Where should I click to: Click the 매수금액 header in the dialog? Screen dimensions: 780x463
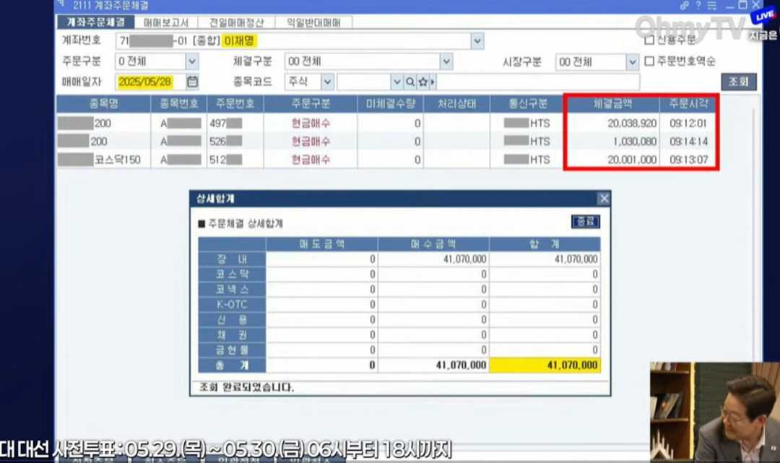coord(433,244)
